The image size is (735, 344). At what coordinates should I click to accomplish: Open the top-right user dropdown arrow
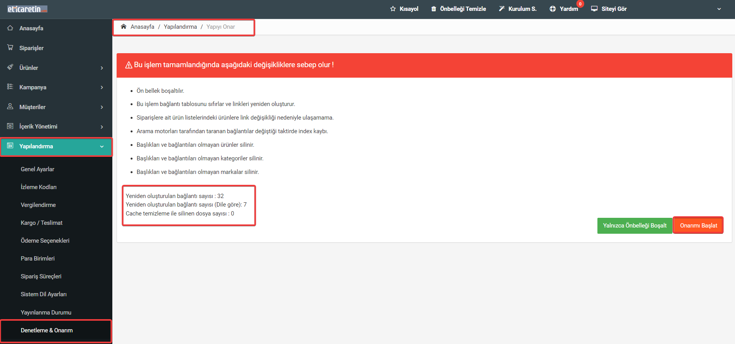(719, 9)
